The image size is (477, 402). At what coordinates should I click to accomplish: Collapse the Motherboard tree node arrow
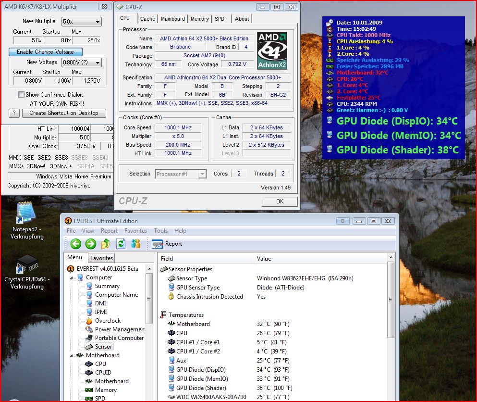(x=71, y=355)
